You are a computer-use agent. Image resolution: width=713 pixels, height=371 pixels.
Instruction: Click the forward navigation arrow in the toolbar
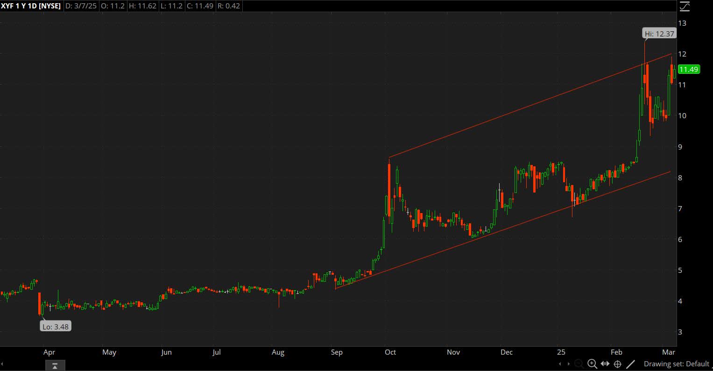click(x=568, y=364)
